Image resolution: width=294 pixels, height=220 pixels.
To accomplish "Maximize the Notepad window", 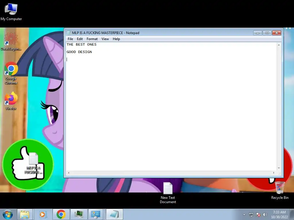I will (267, 33).
